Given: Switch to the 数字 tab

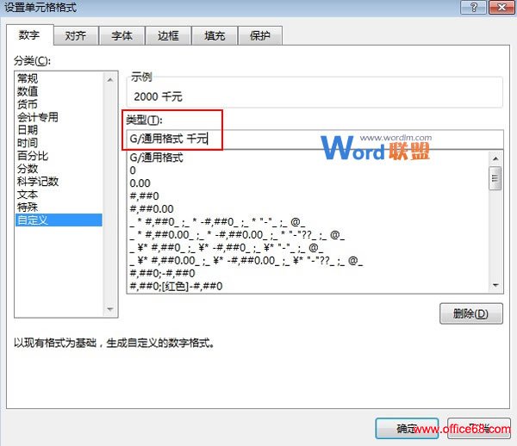Looking at the screenshot, I should coord(29,35).
